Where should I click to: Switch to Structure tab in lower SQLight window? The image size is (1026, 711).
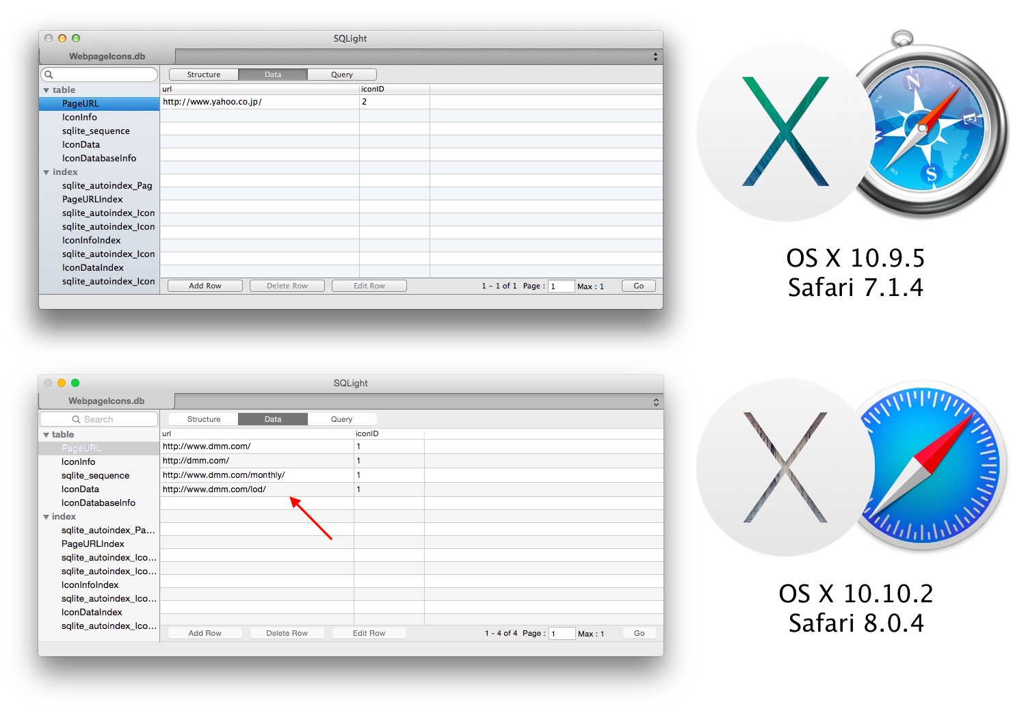(x=204, y=419)
